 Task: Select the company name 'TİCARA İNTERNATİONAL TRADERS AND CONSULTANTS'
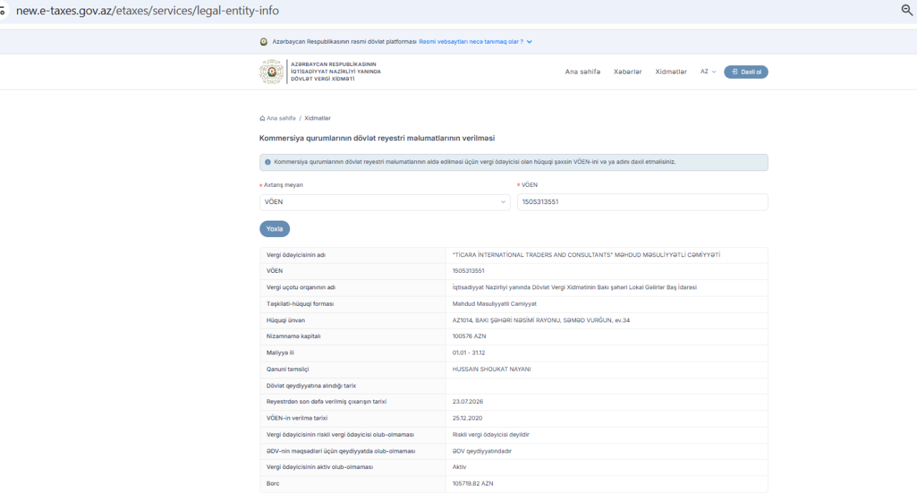coord(587,255)
